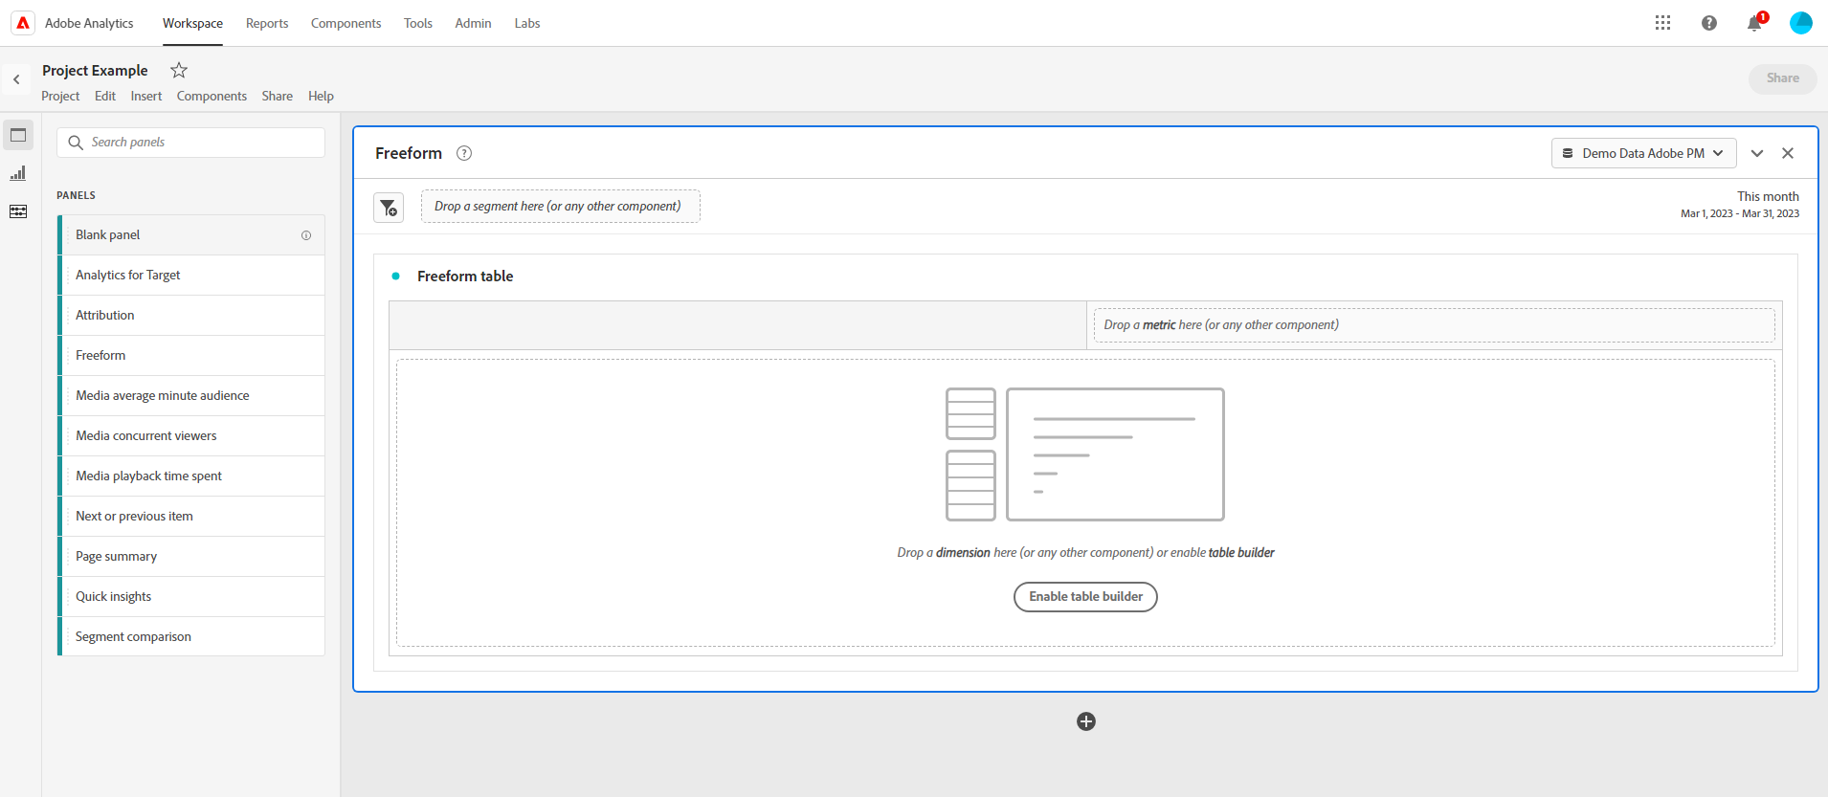The height and width of the screenshot is (797, 1828).
Task: Collapse the Freeform panel chevron
Action: coord(1757,153)
